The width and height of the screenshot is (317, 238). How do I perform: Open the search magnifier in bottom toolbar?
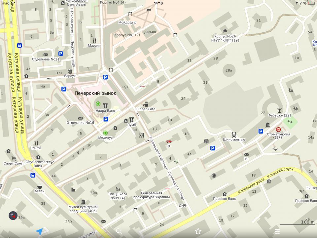point(119,231)
